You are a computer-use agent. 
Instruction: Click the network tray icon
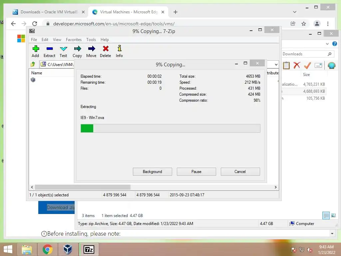302,250
